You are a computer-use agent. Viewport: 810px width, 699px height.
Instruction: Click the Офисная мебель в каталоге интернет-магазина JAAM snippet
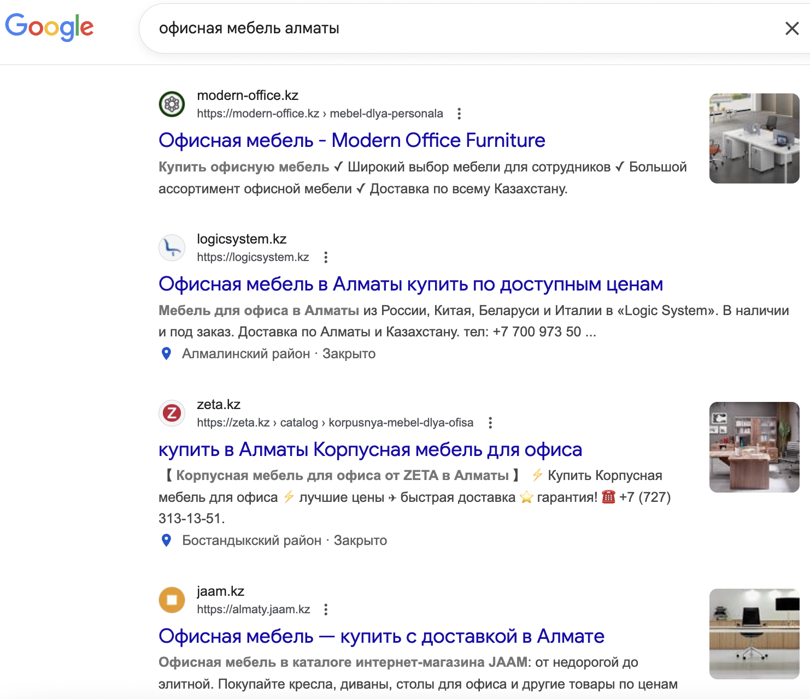coord(343,662)
